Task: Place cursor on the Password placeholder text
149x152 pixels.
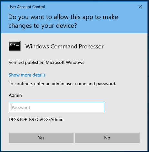Action: tap(21, 107)
